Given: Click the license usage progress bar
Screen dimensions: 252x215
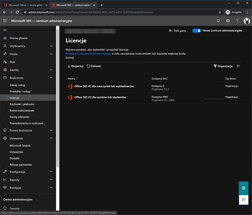Looking at the screenshot, I should point(213,99).
